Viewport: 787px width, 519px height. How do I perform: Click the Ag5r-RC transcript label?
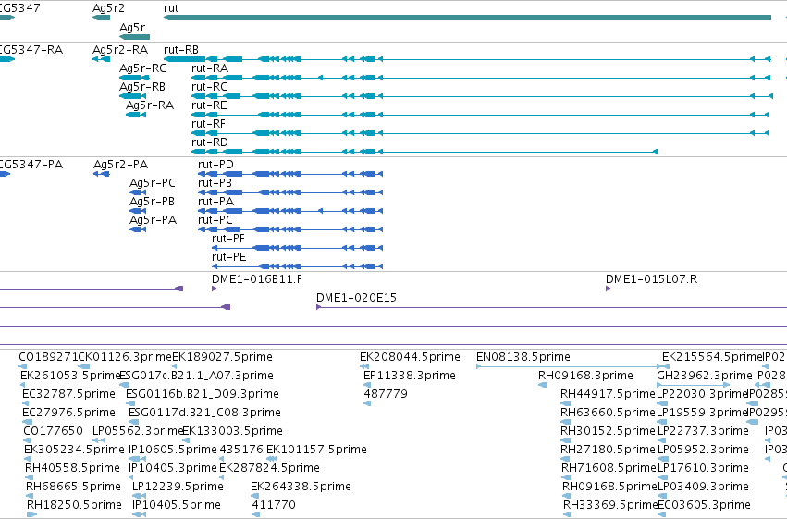(x=142, y=68)
